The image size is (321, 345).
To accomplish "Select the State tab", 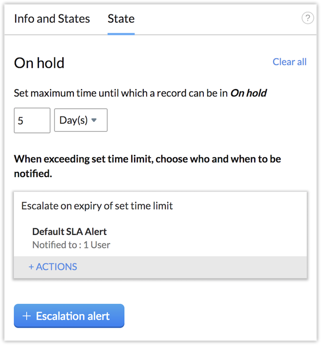I will coord(121,19).
